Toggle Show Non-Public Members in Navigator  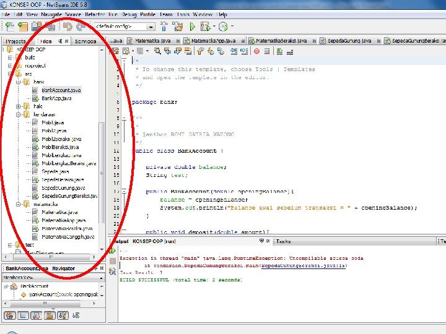(x=49, y=315)
